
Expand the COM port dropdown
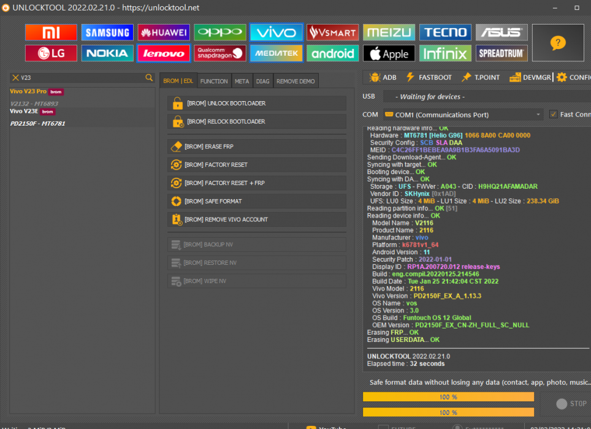[538, 115]
